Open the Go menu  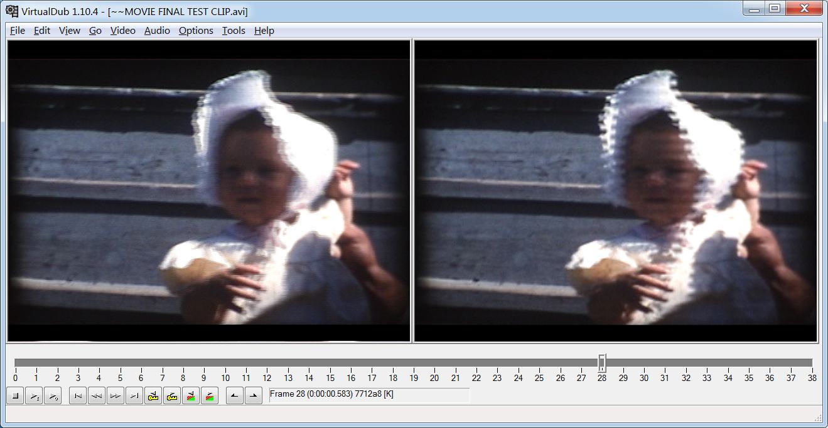(95, 30)
